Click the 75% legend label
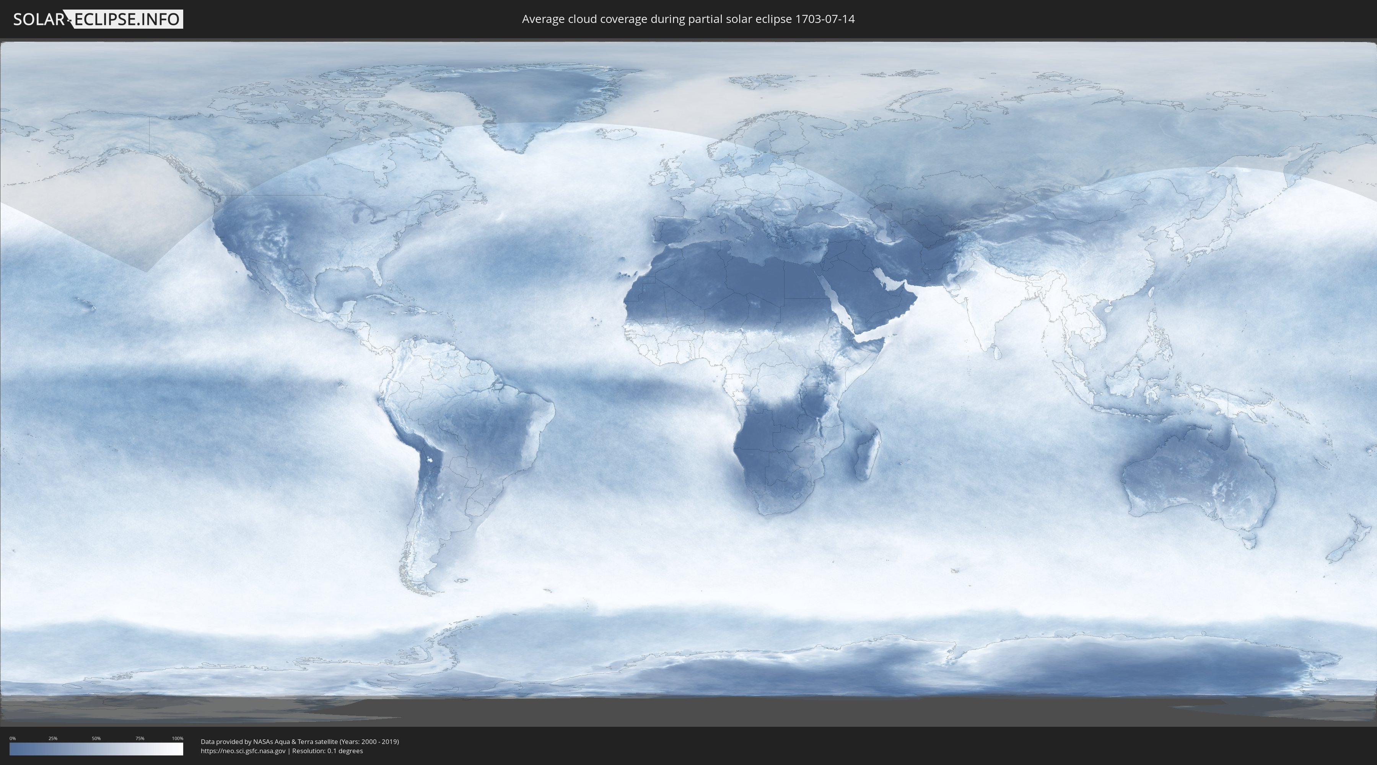 tap(140, 738)
